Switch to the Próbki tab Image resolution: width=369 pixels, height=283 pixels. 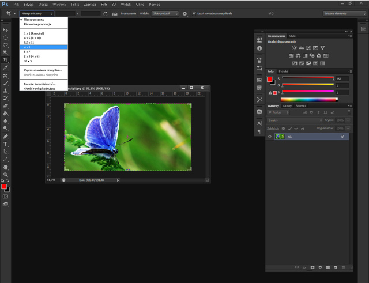[x=283, y=71]
